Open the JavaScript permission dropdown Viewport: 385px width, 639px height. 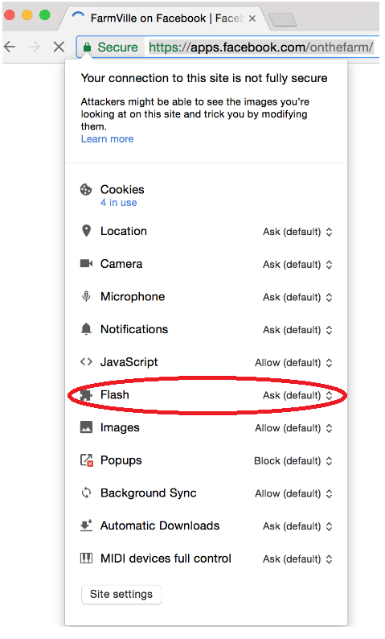[x=294, y=363]
